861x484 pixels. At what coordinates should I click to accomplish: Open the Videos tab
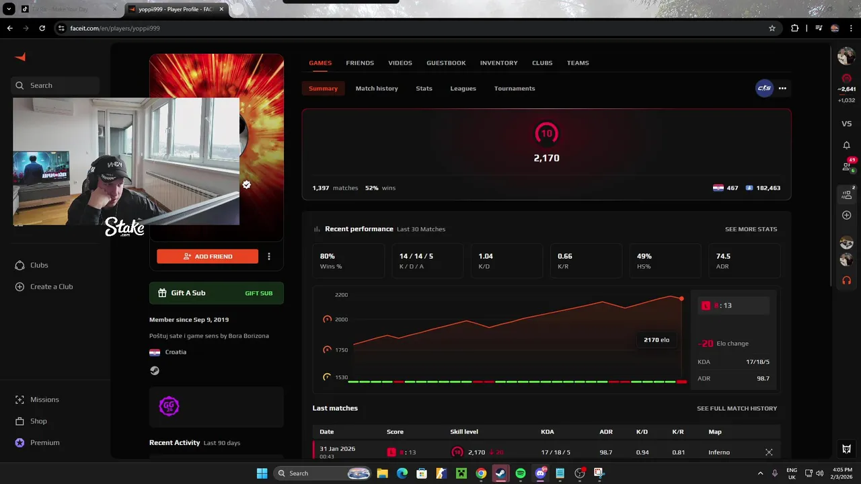coord(400,63)
